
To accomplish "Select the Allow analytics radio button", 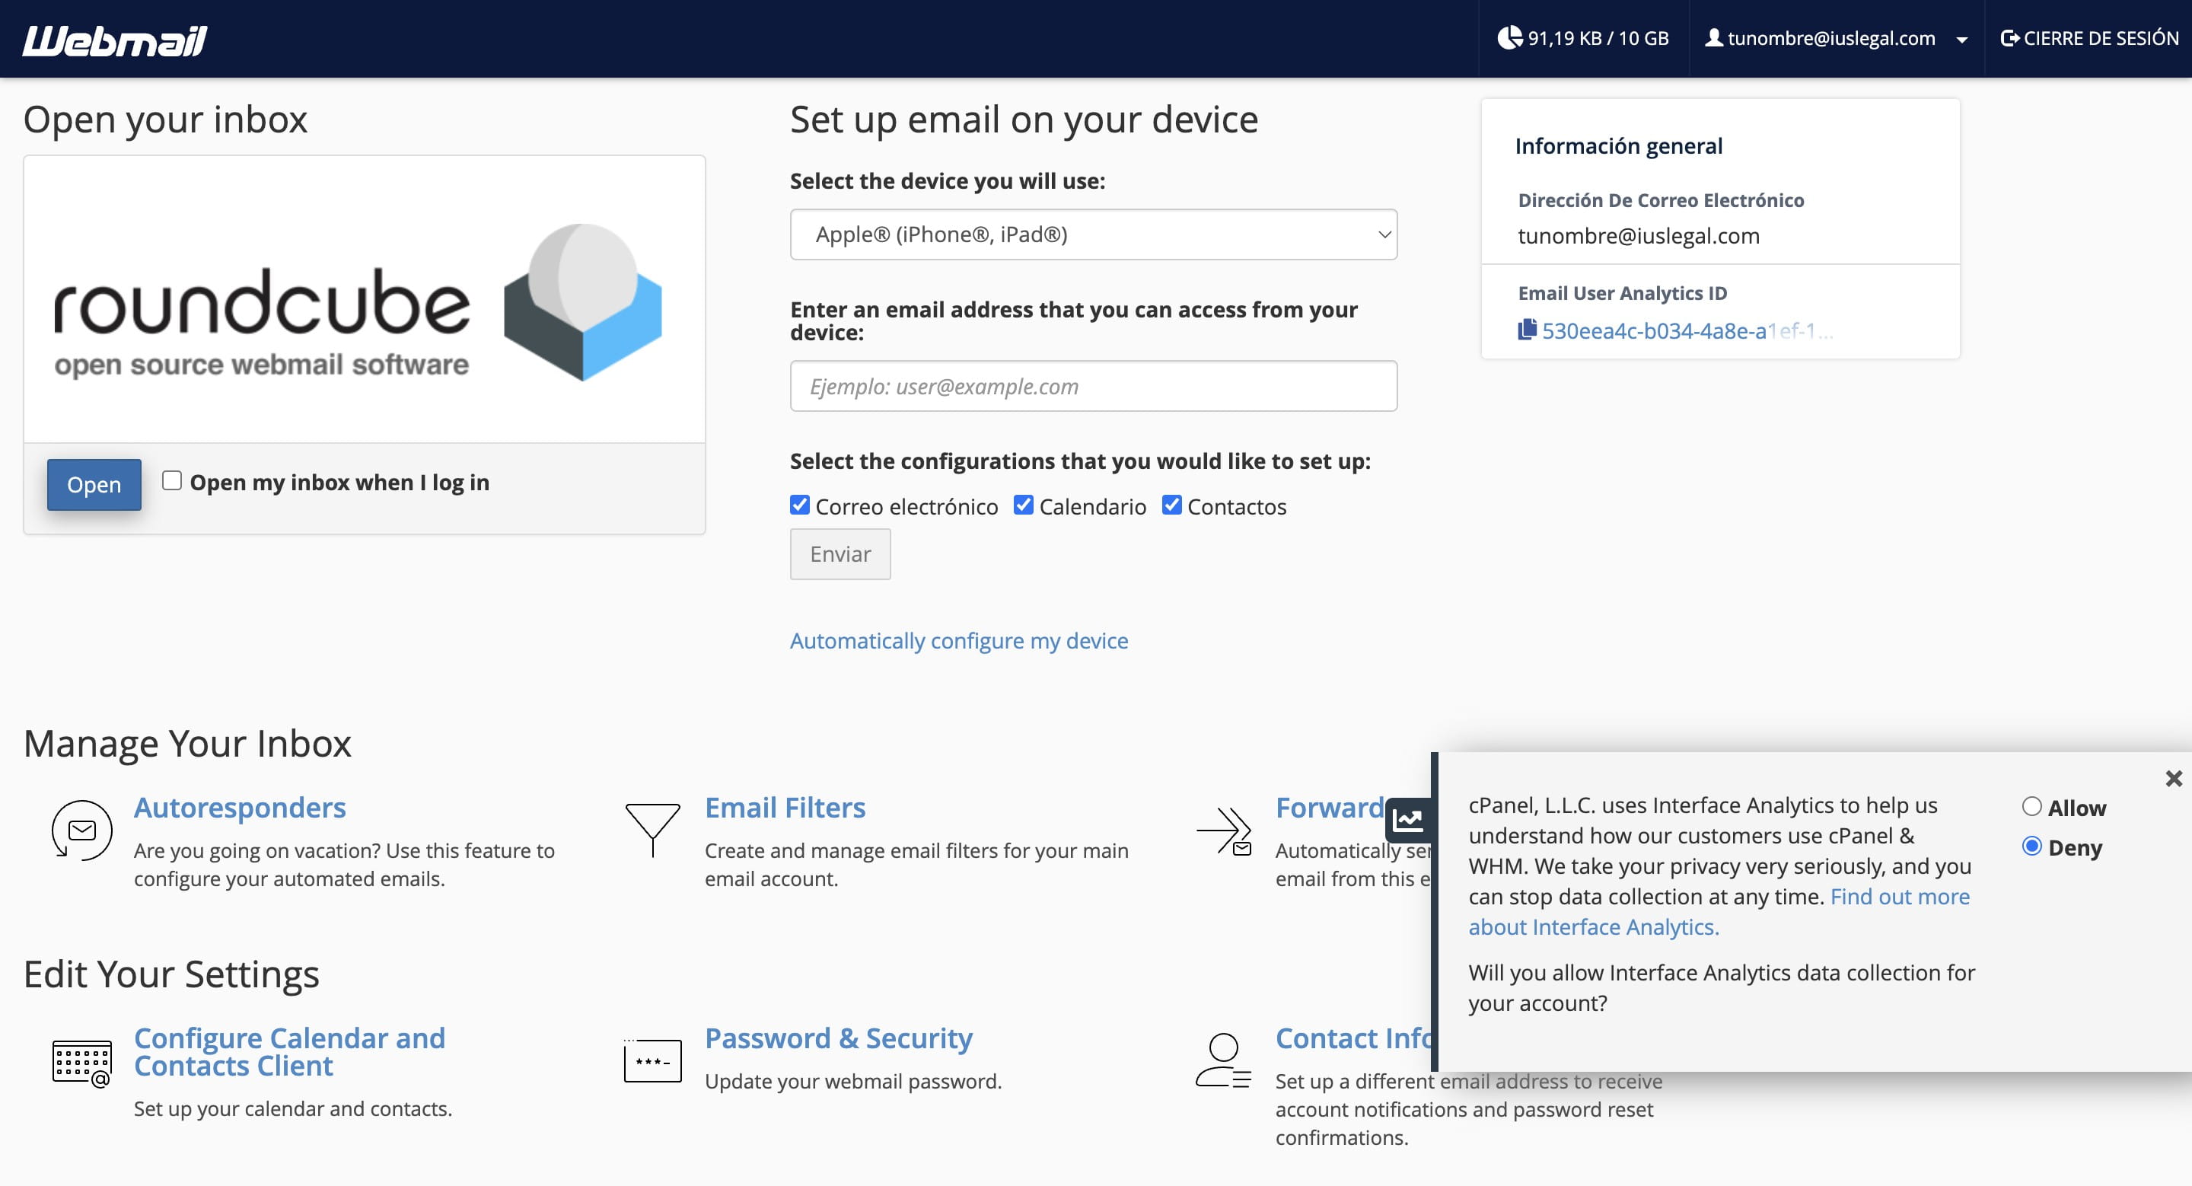I will click(2031, 807).
